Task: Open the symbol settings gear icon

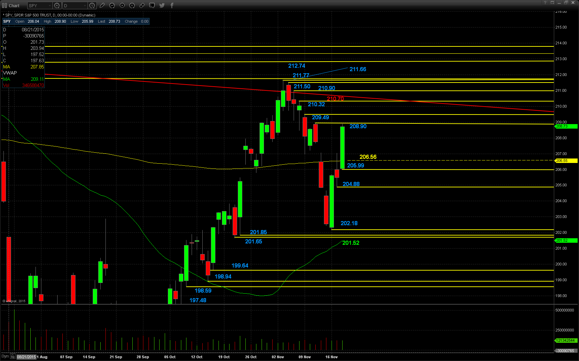Action: (x=57, y=6)
